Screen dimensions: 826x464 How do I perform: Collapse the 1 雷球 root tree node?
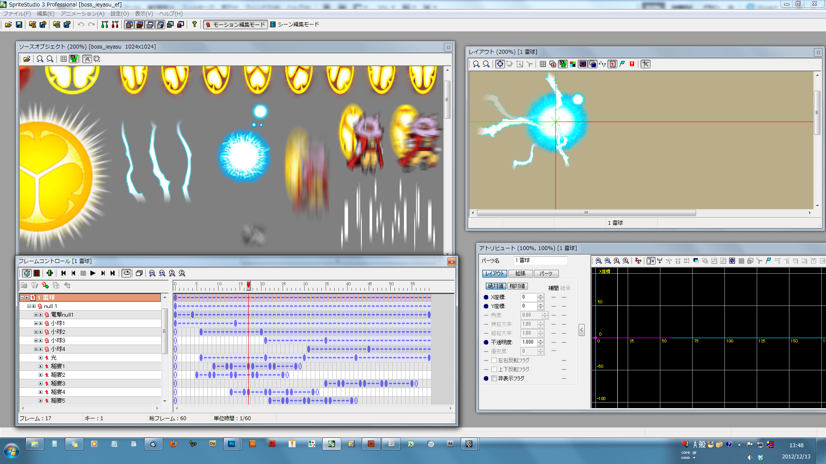(22, 297)
